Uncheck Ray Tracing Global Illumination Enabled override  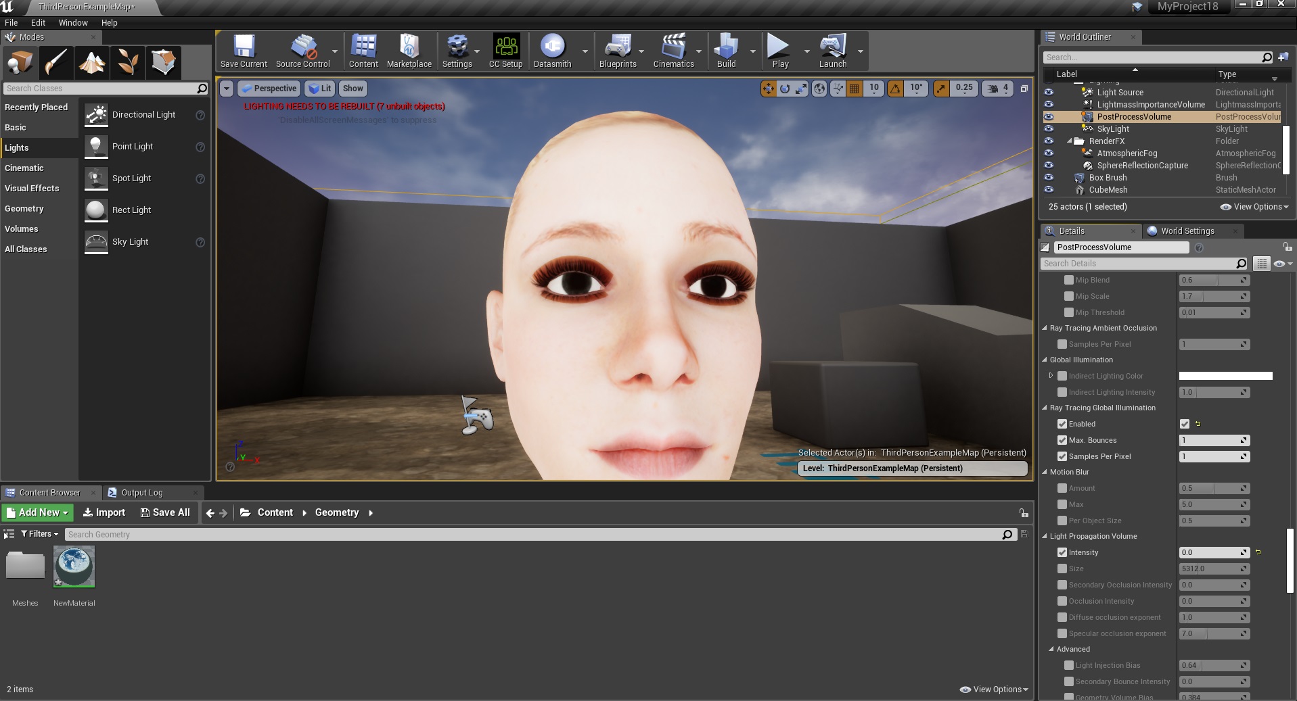[x=1062, y=424]
